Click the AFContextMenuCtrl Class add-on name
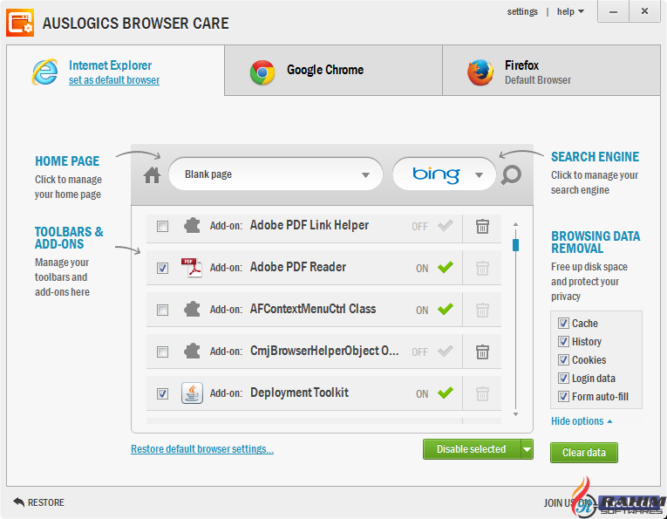Image resolution: width=667 pixels, height=519 pixels. pos(313,309)
